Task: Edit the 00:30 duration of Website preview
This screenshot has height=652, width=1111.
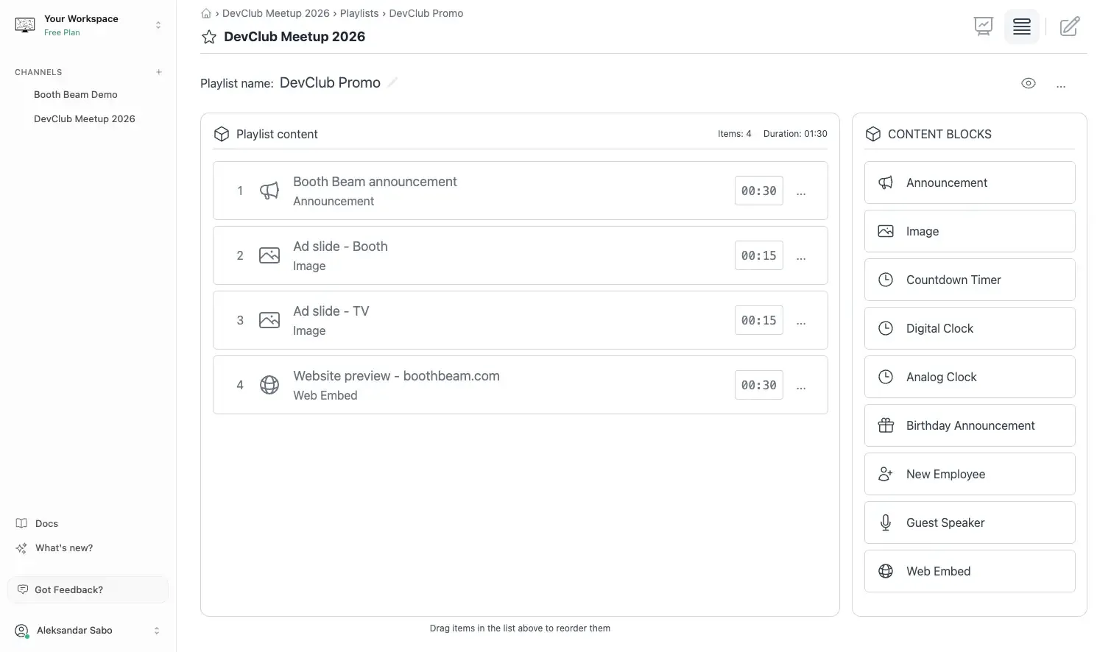Action: pyautogui.click(x=759, y=385)
